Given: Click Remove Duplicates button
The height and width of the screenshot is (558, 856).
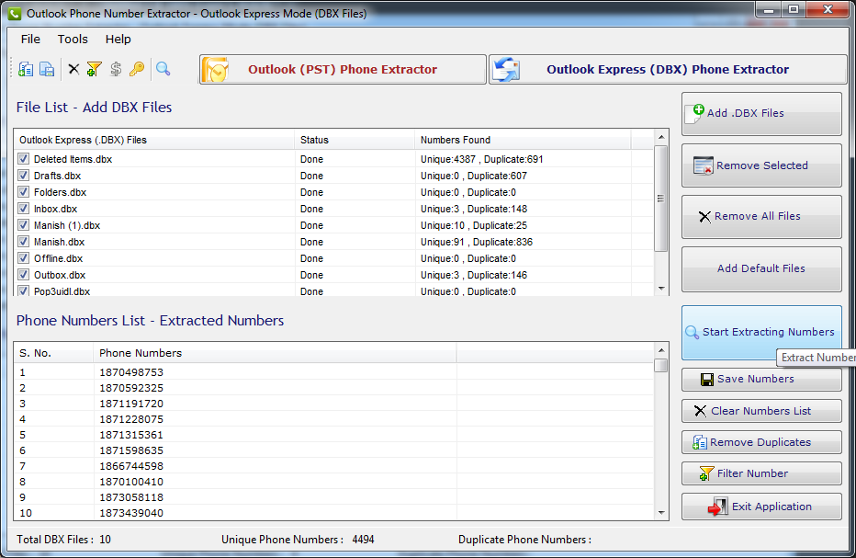Looking at the screenshot, I should pyautogui.click(x=761, y=442).
